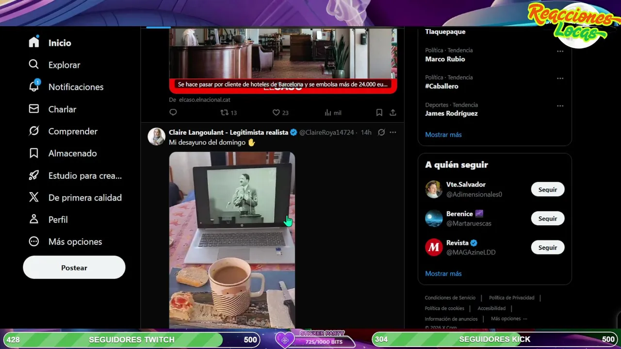This screenshot has width=621, height=349.
Task: Open more options for James Rodríguez trend
Action: 560,106
